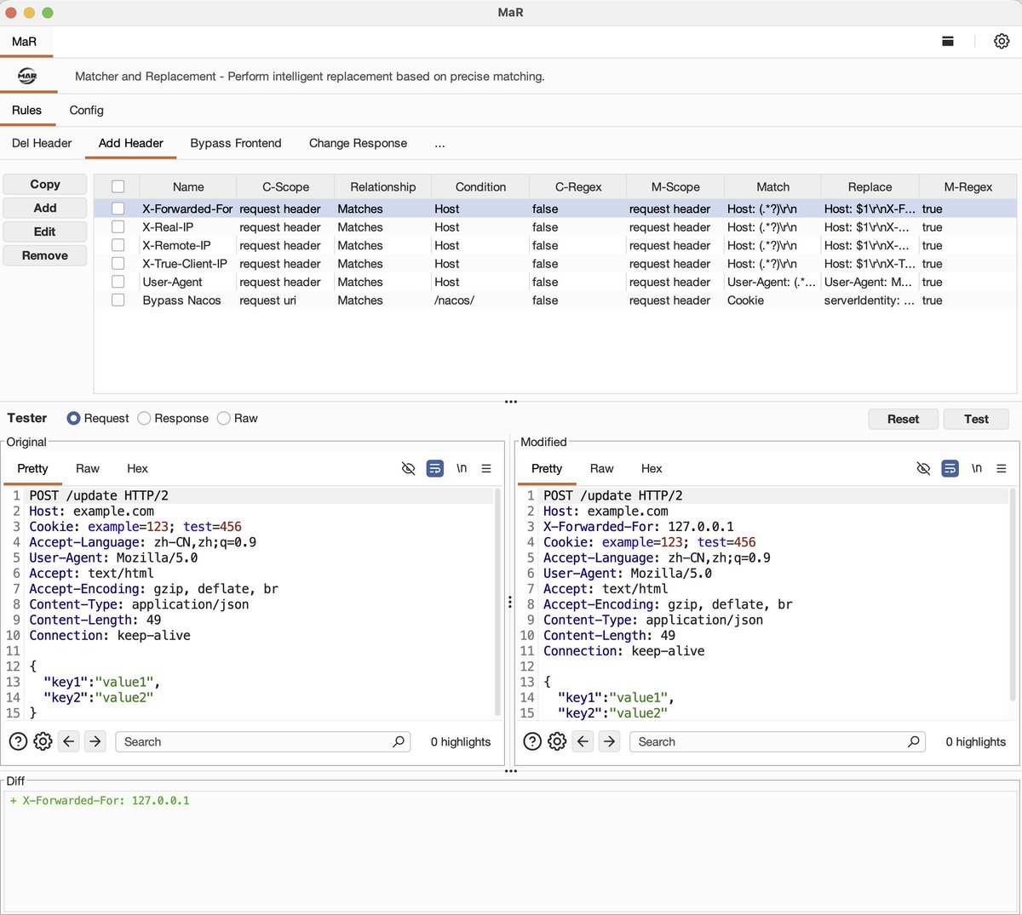
Task: Click the \n line-ending icon above the Modified editor
Action: pyautogui.click(x=976, y=468)
